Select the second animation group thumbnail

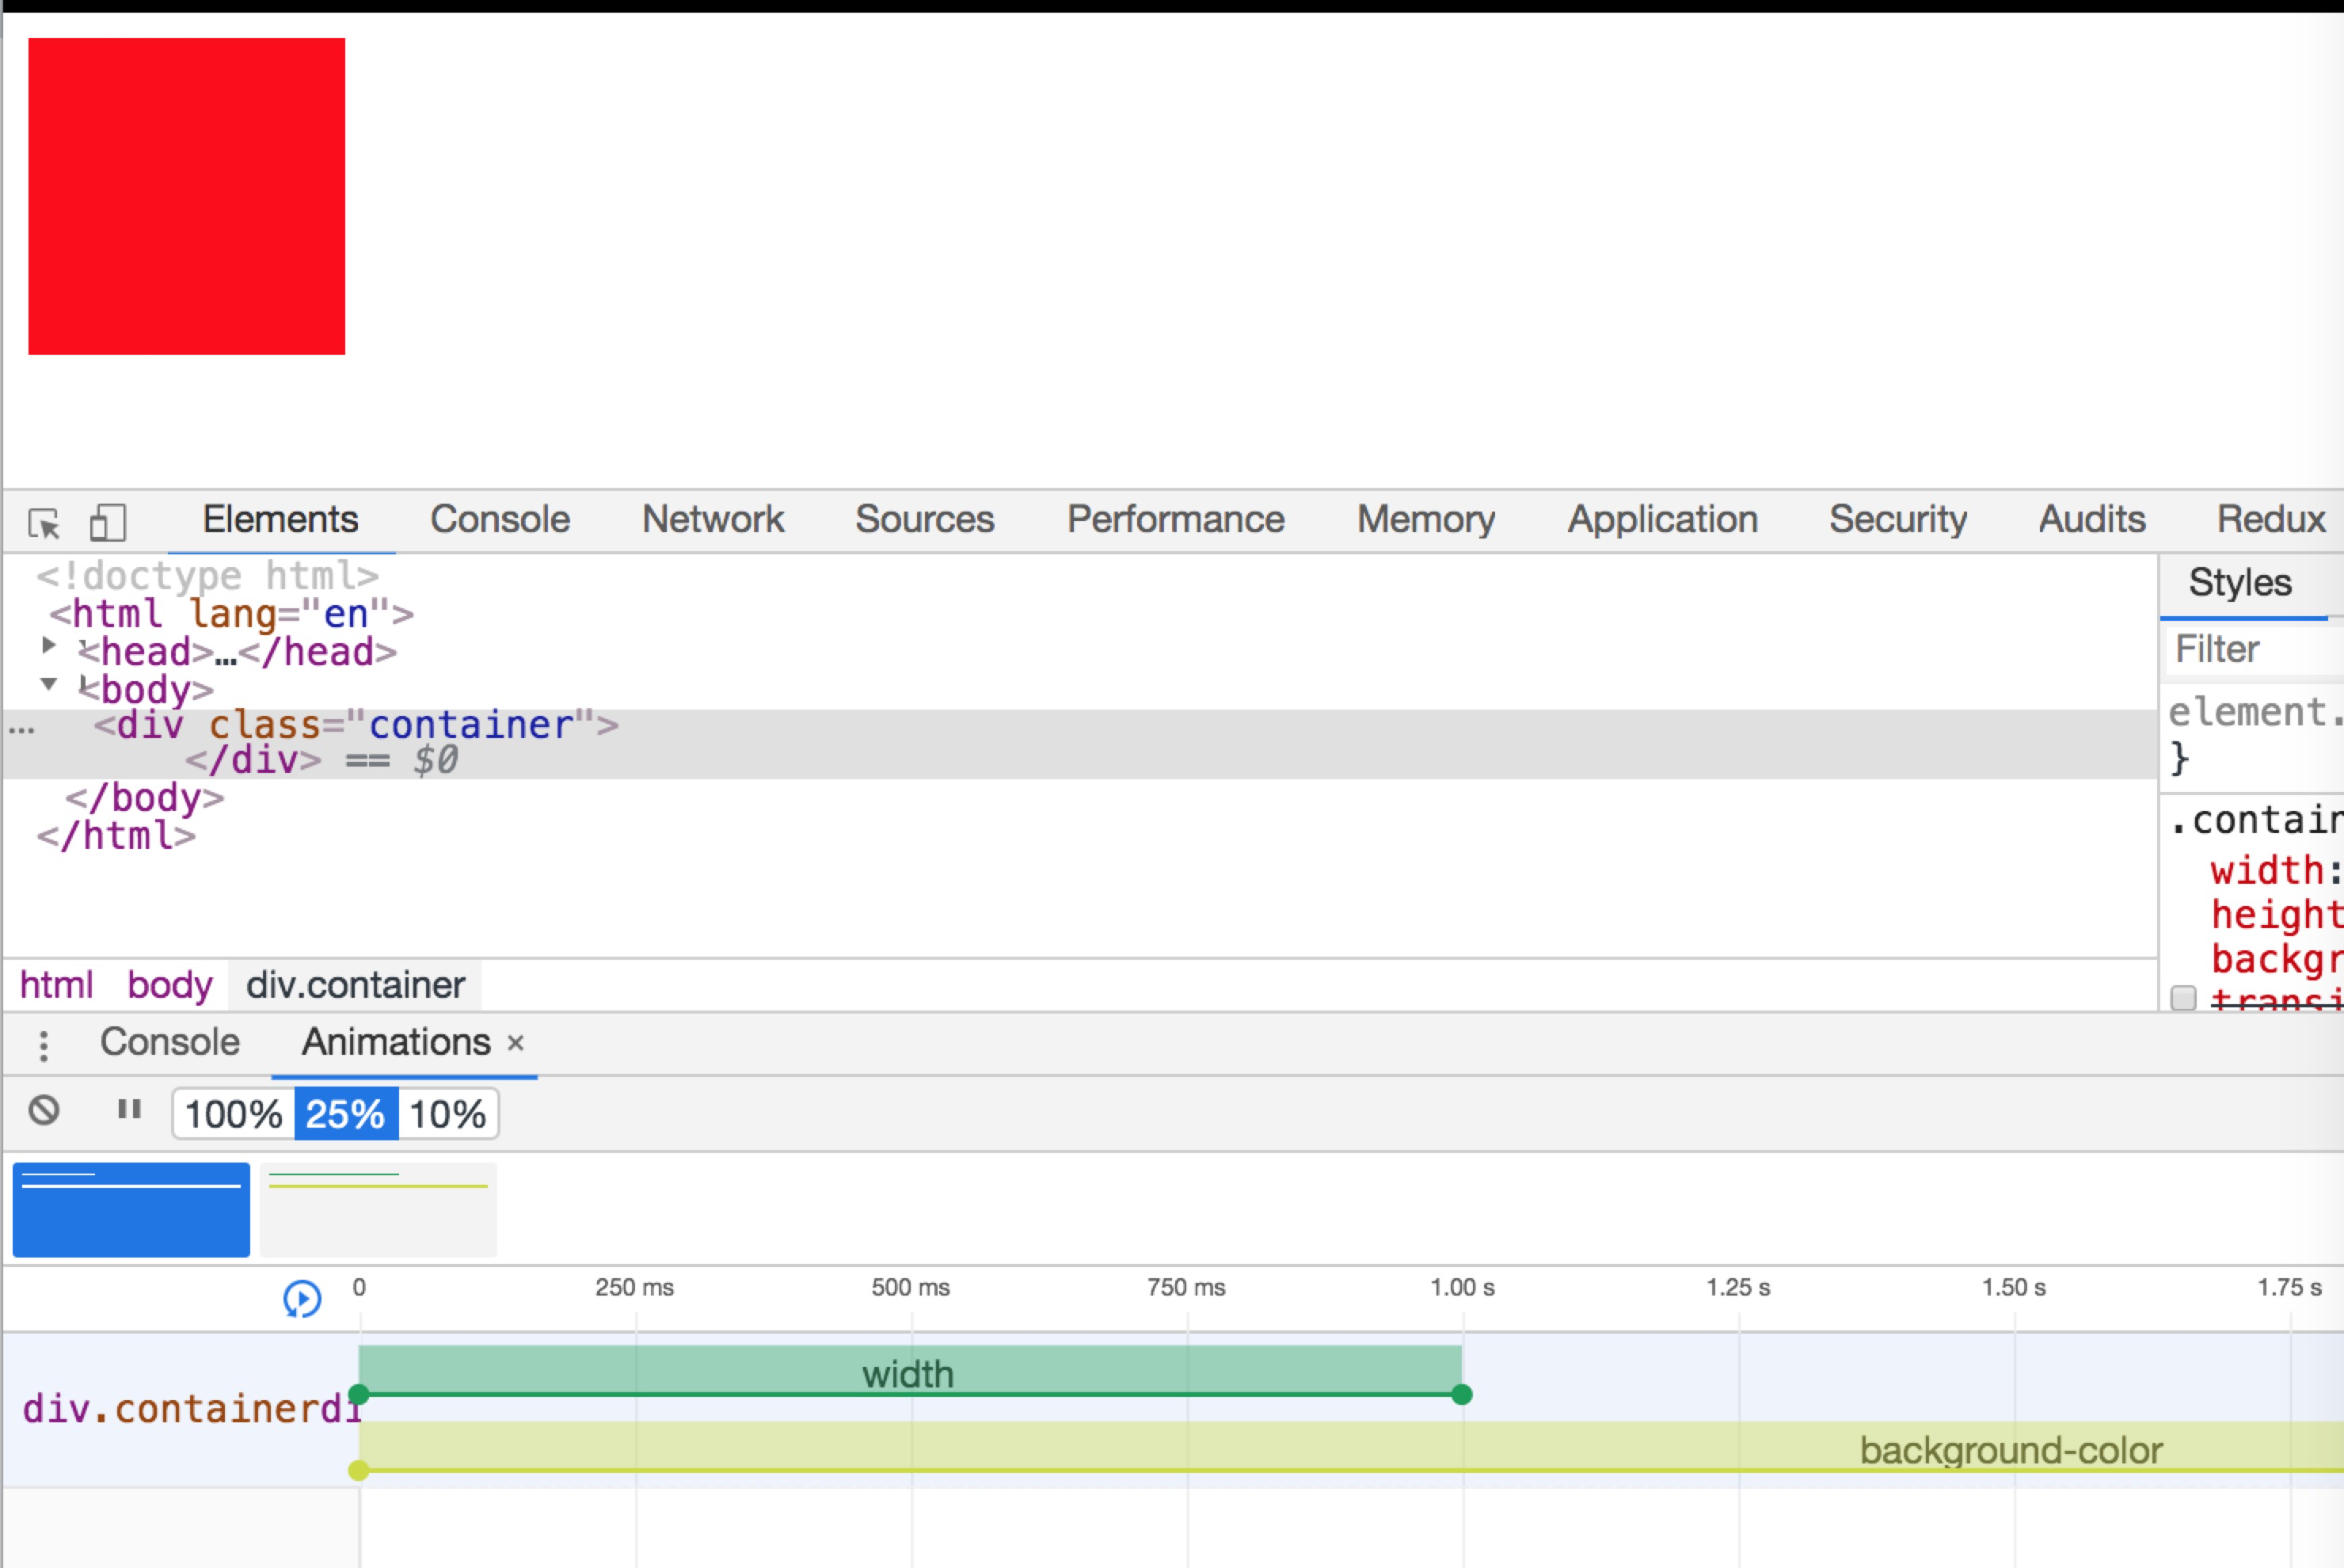coord(378,1209)
